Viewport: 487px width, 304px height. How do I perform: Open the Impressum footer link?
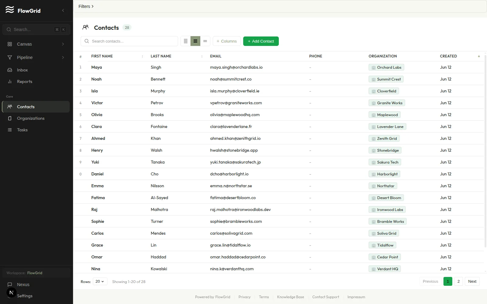(356, 297)
